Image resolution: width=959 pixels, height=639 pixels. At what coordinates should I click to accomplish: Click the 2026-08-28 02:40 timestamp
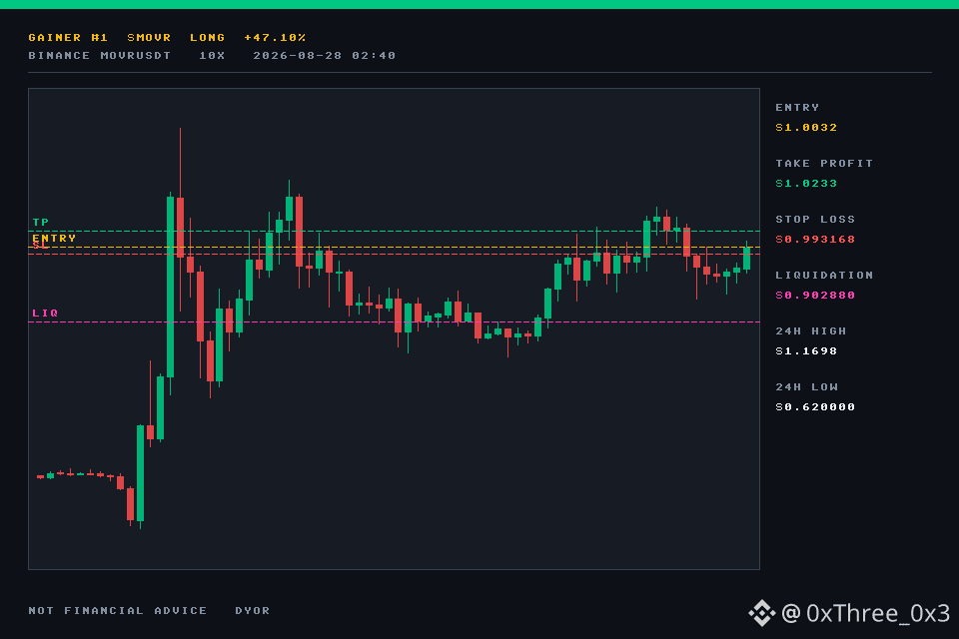coord(324,56)
